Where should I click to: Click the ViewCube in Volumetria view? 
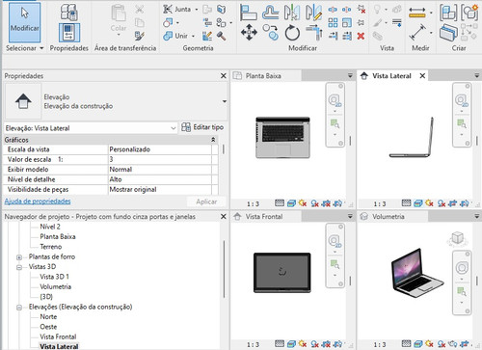point(457,239)
